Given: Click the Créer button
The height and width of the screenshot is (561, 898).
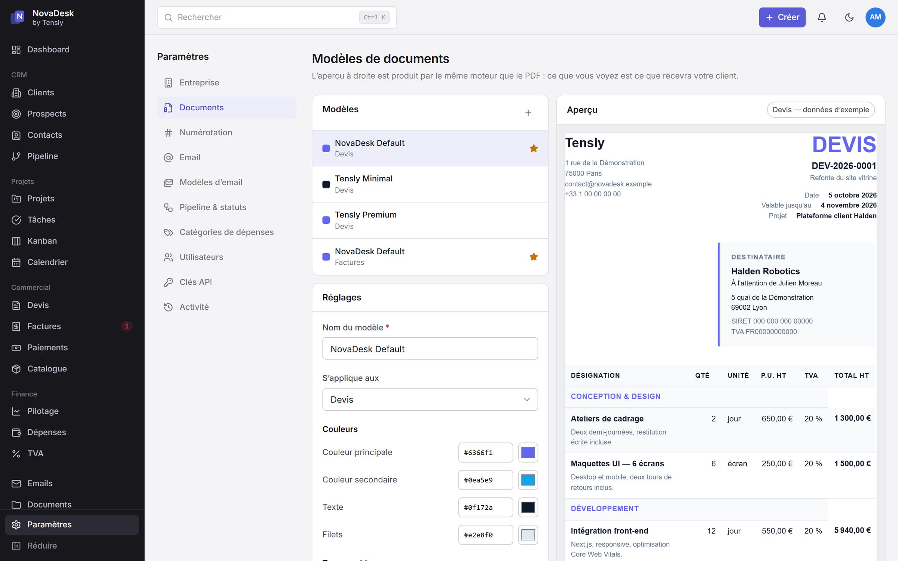Looking at the screenshot, I should point(782,17).
